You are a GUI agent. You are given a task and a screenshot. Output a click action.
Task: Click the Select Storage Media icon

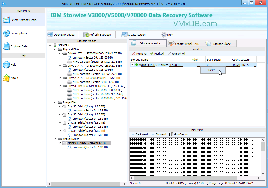click(6, 20)
